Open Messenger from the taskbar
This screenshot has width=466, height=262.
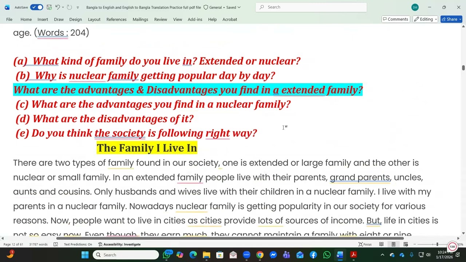pos(273,255)
